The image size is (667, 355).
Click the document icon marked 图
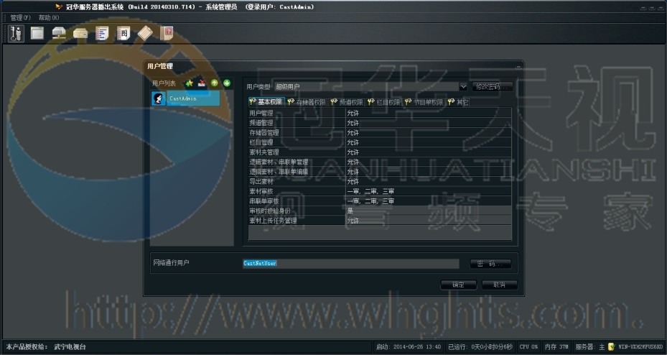(x=123, y=33)
